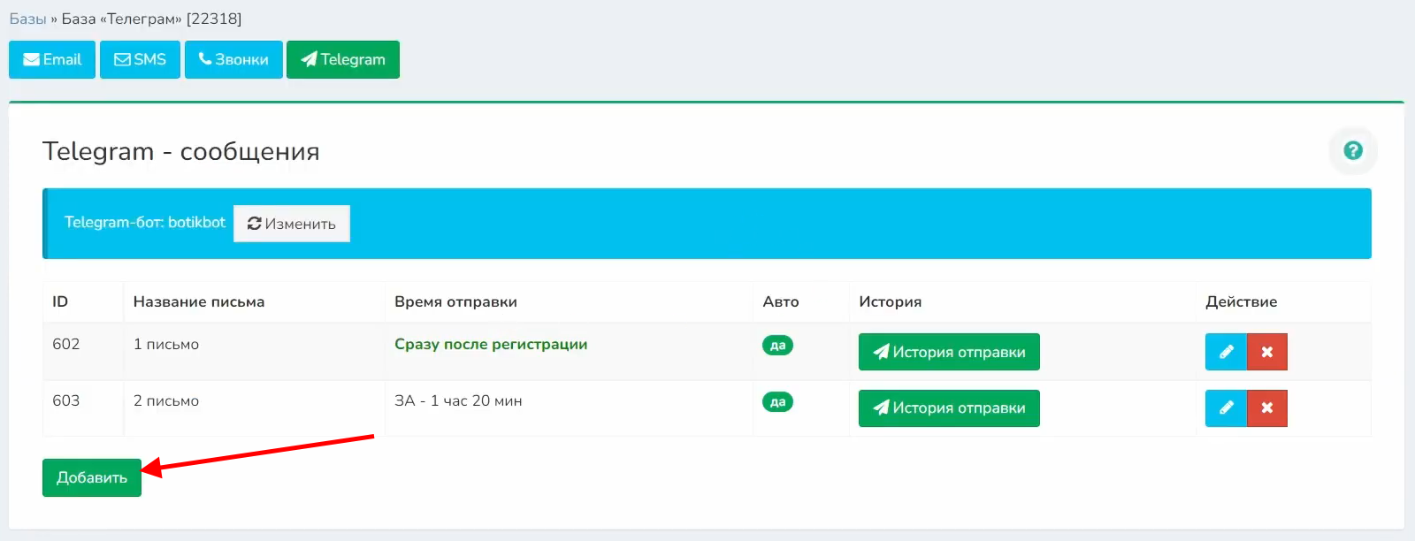1415x541 pixels.
Task: Click the Время отправки column header
Action: [x=455, y=301]
